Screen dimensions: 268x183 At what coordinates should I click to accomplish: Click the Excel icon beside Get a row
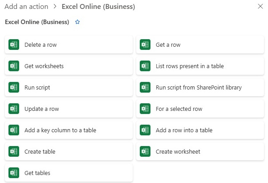[x=145, y=45]
